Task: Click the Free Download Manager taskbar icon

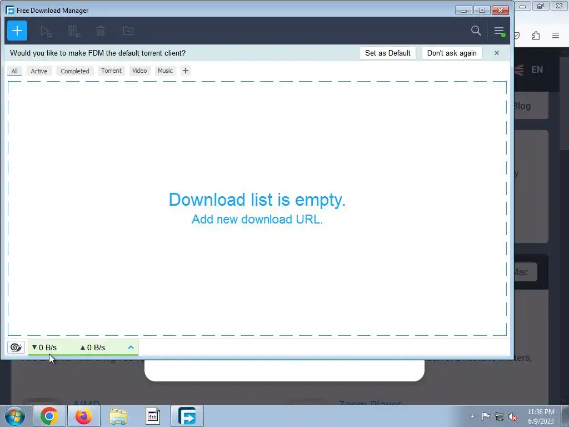Action: (187, 416)
